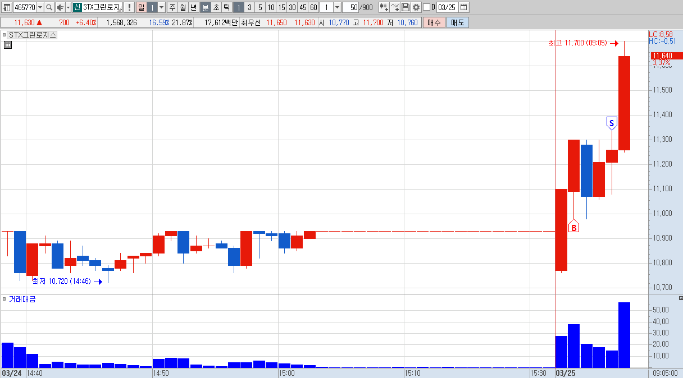Open the dropdown arrow beside speaker icon
Screen dimensions: 683x378
(68, 7)
